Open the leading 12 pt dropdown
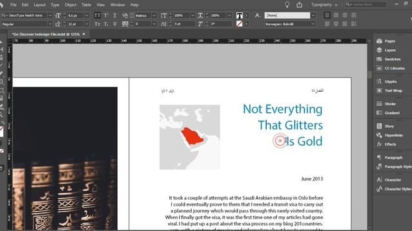 (x=87, y=24)
